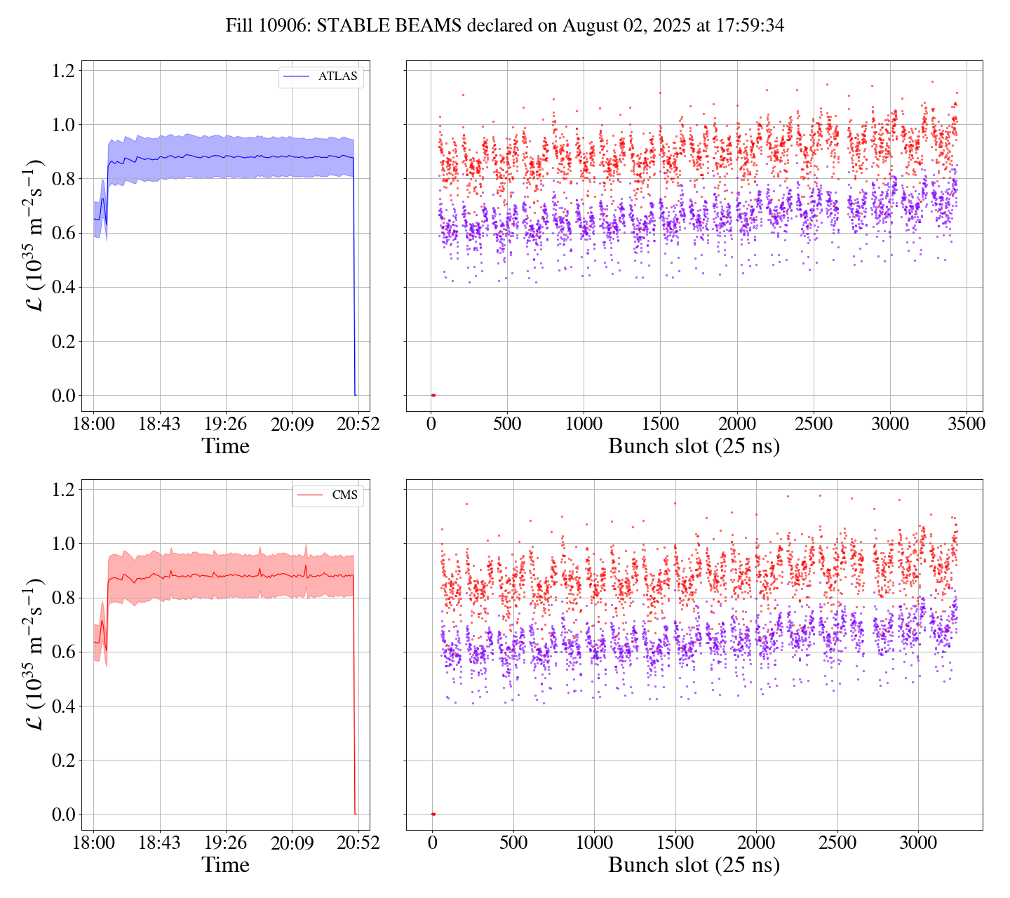The image size is (1010, 898).
Task: Click the Time axis label under ATLAS plot
Action: 226,446
